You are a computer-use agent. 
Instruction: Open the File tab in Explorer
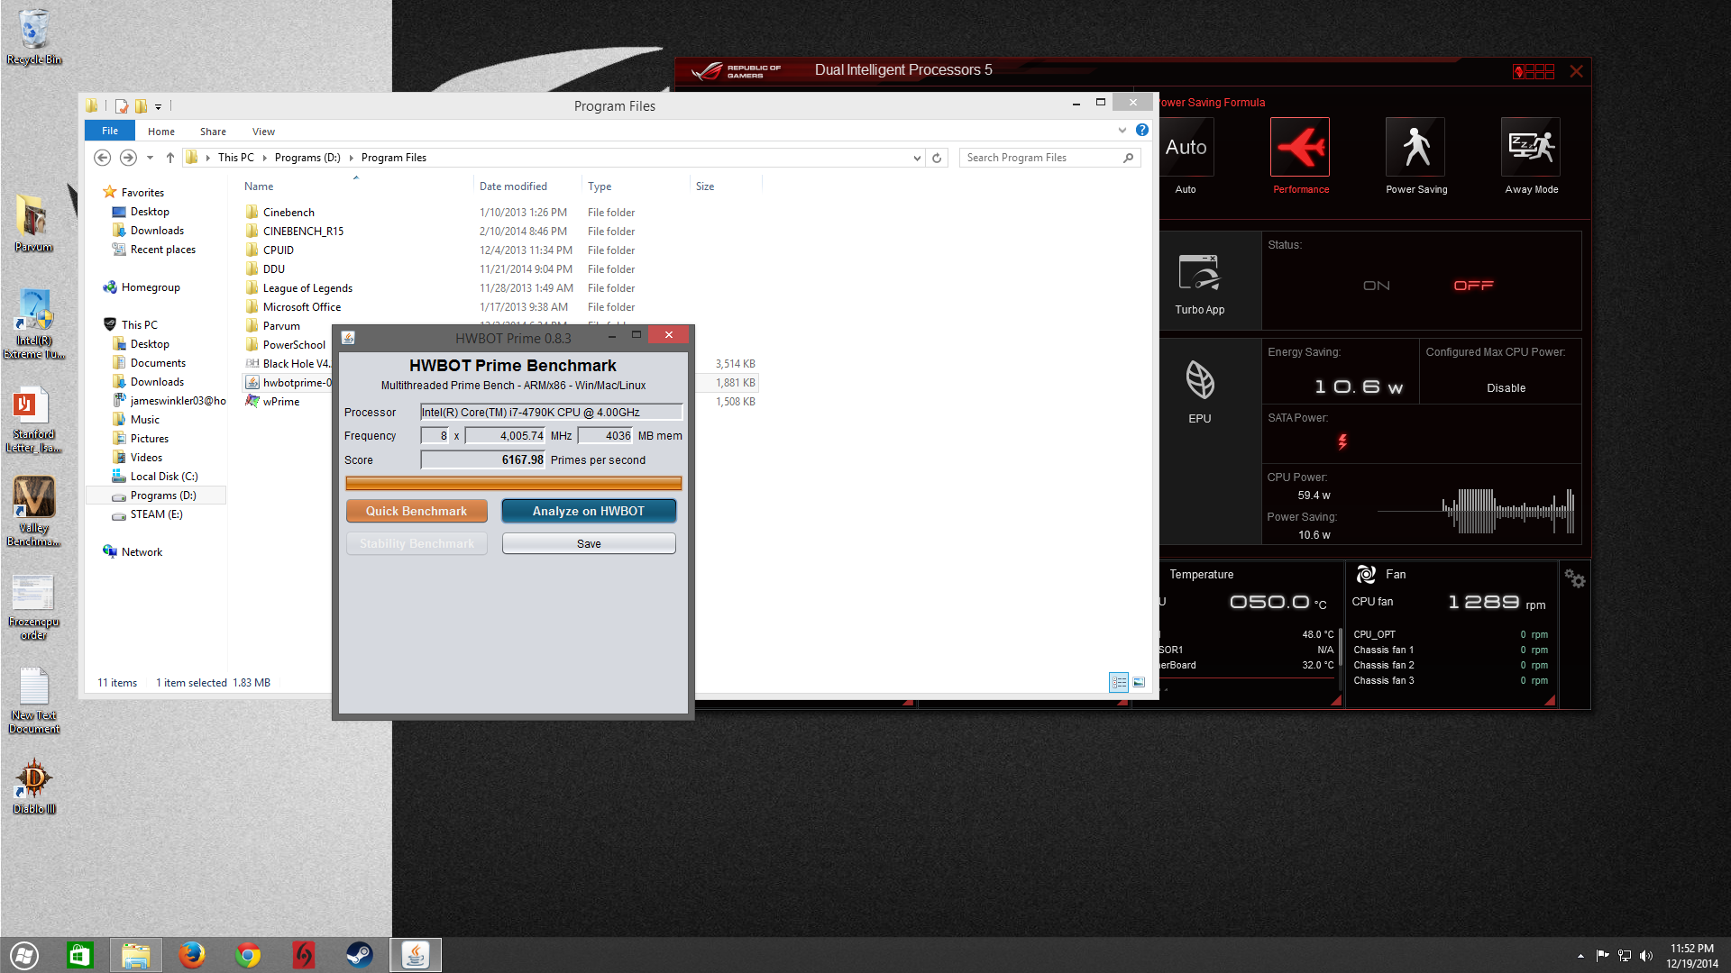click(110, 131)
